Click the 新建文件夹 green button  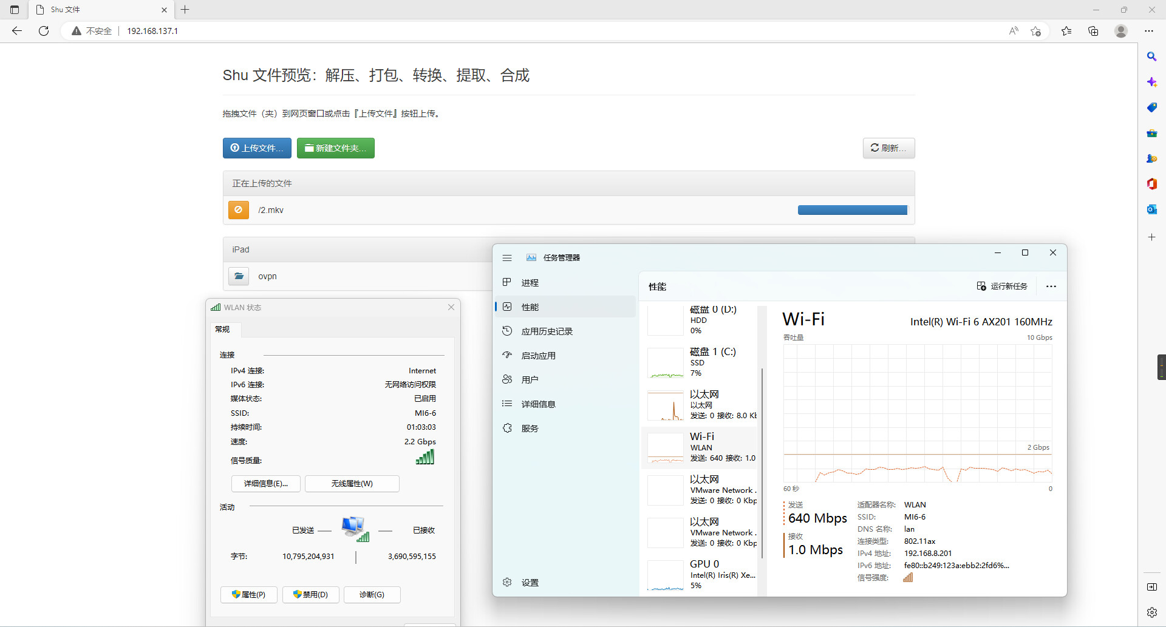(336, 148)
